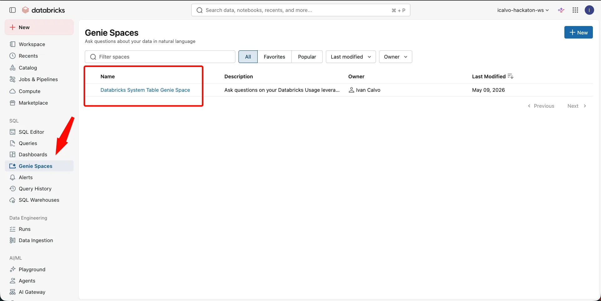601x301 pixels.
Task: Open Marketplace in the sidebar
Action: (x=39, y=103)
